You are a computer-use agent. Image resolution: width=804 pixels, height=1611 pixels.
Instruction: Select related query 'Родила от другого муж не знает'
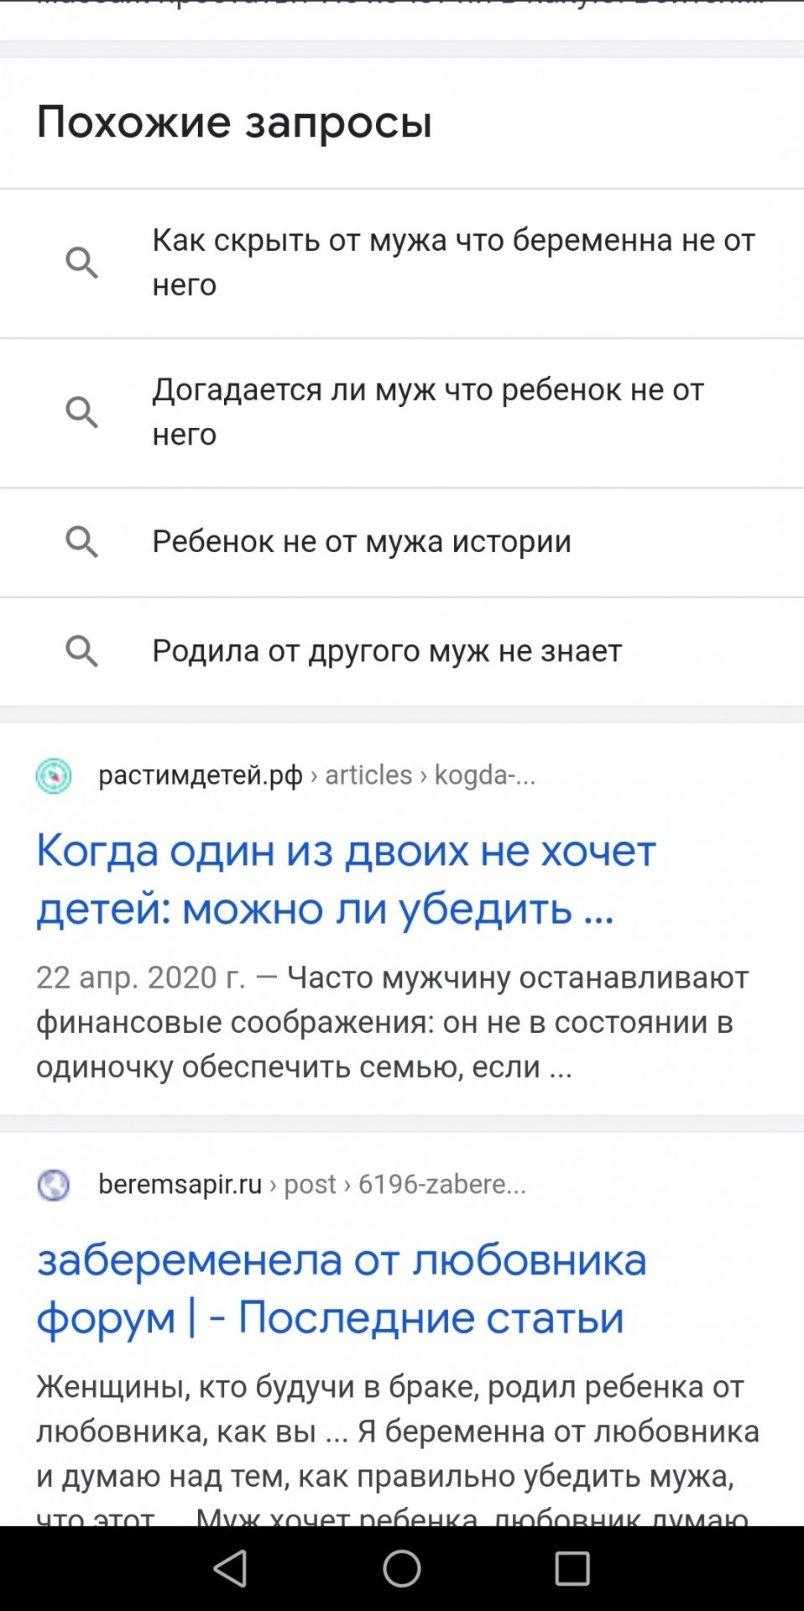(x=387, y=651)
